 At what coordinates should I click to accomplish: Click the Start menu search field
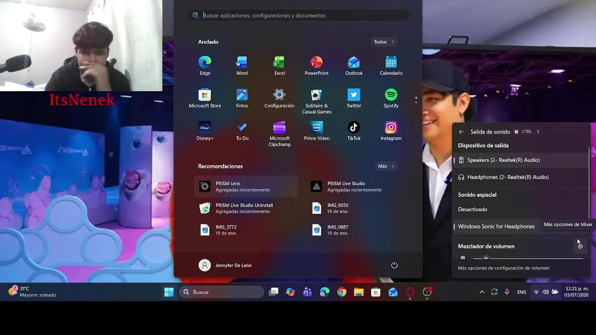298,15
